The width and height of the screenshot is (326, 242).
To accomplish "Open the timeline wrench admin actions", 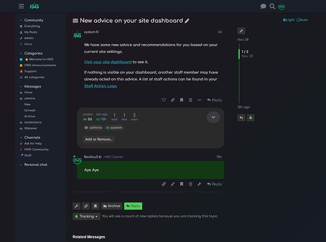I will point(241,31).
